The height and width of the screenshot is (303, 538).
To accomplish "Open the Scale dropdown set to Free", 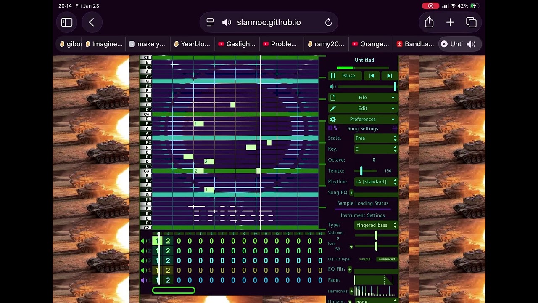I will 376,138.
